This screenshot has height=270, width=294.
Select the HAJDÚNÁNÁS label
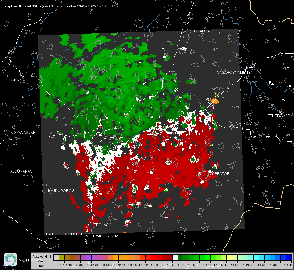(20, 171)
